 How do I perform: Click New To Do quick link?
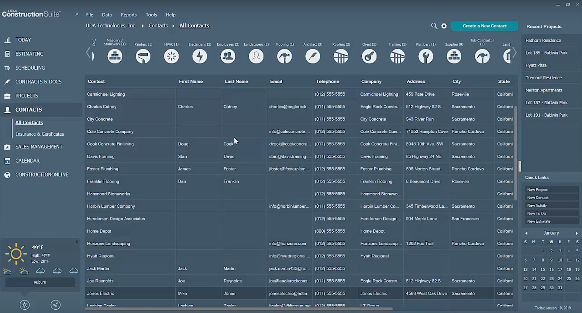point(551,213)
